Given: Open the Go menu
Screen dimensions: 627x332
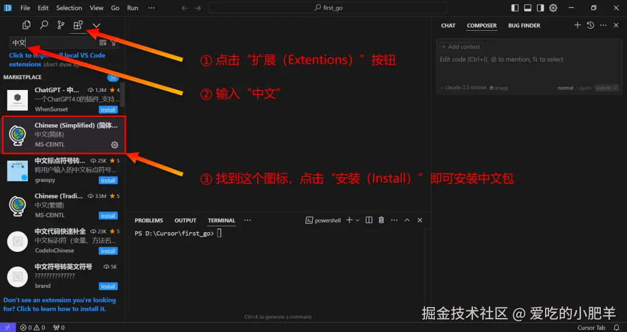Looking at the screenshot, I should pyautogui.click(x=115, y=8).
